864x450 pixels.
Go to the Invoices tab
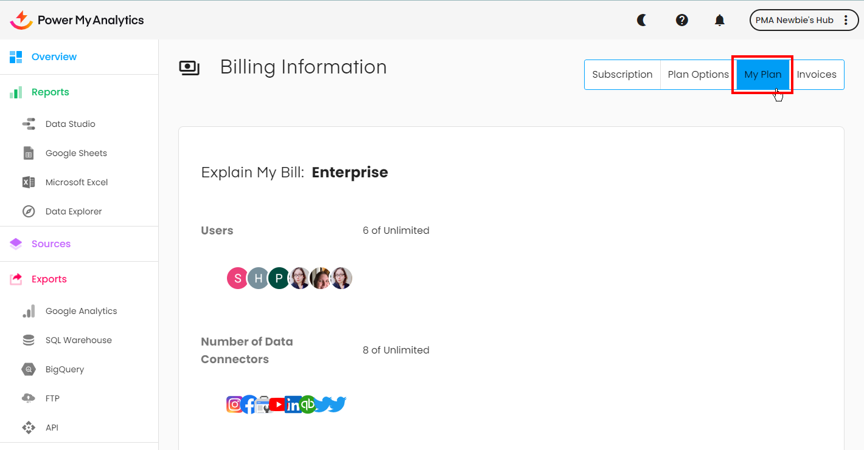(x=817, y=75)
